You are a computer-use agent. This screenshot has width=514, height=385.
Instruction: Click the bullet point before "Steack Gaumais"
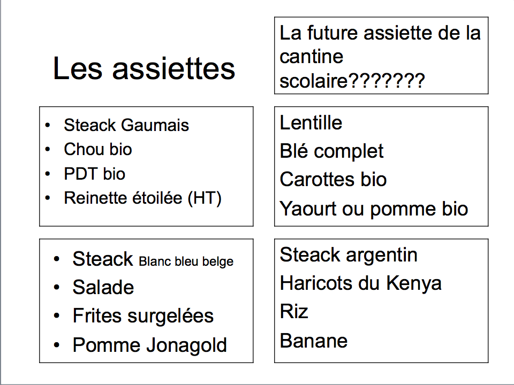tap(48, 125)
